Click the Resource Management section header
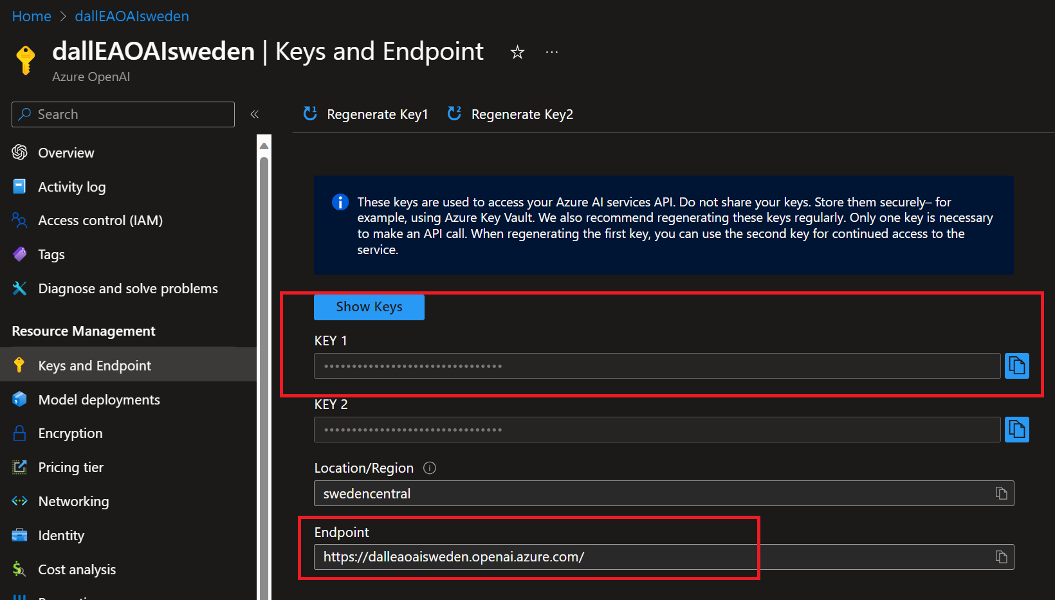This screenshot has height=600, width=1055. click(x=84, y=331)
